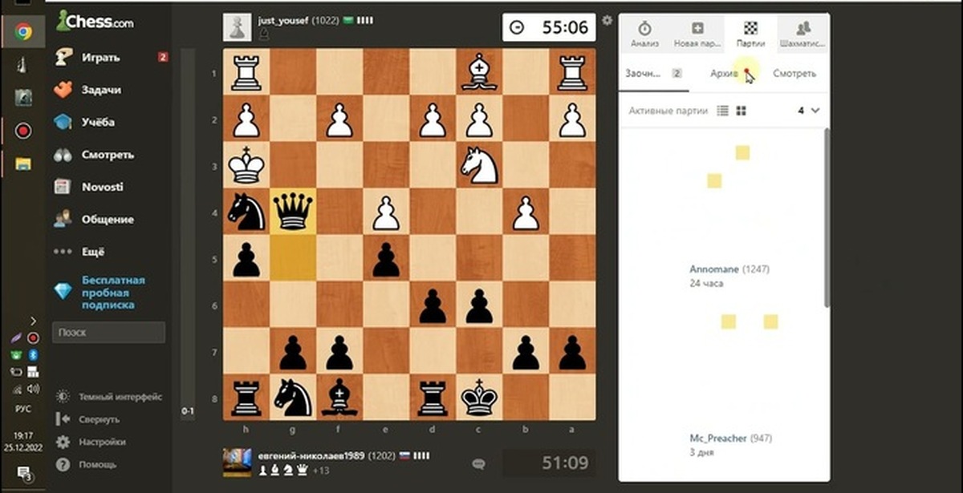Screen dimensions: 963x493
Task: Click the evaluation bar beside the board
Action: tap(187, 234)
